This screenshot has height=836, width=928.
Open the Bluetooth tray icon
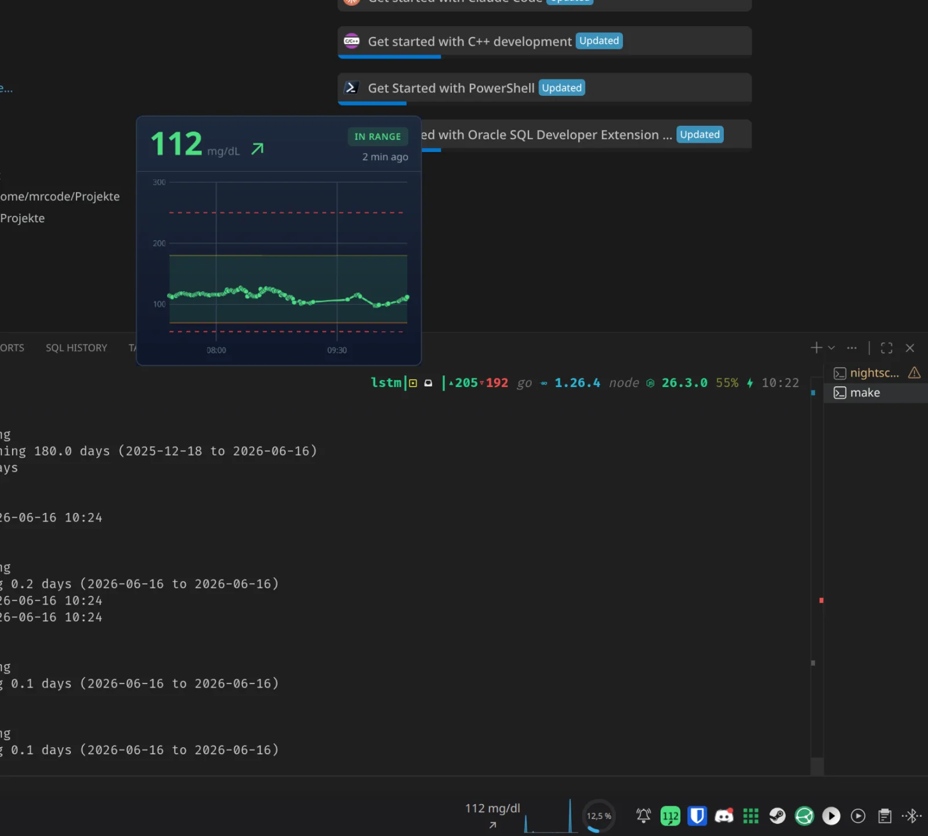(911, 816)
